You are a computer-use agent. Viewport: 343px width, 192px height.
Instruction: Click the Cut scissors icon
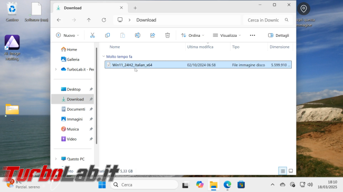pyautogui.click(x=92, y=35)
